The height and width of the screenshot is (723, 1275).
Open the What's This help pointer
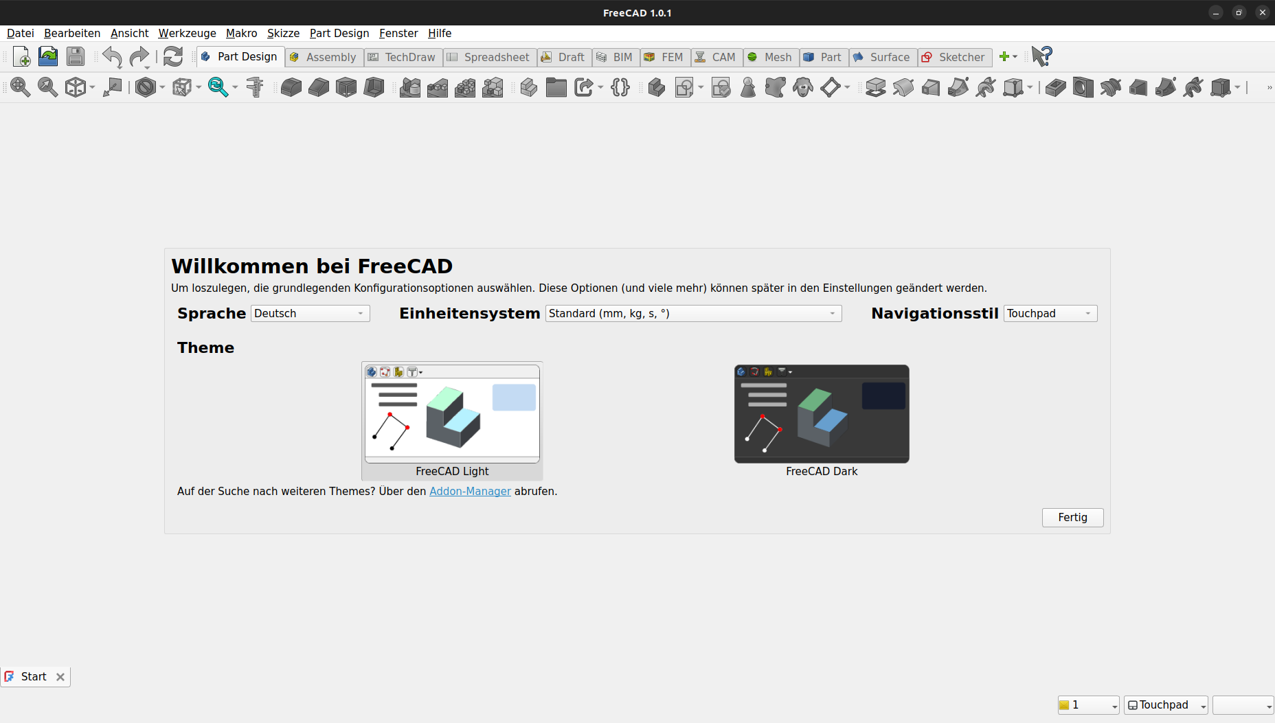[x=1041, y=56]
